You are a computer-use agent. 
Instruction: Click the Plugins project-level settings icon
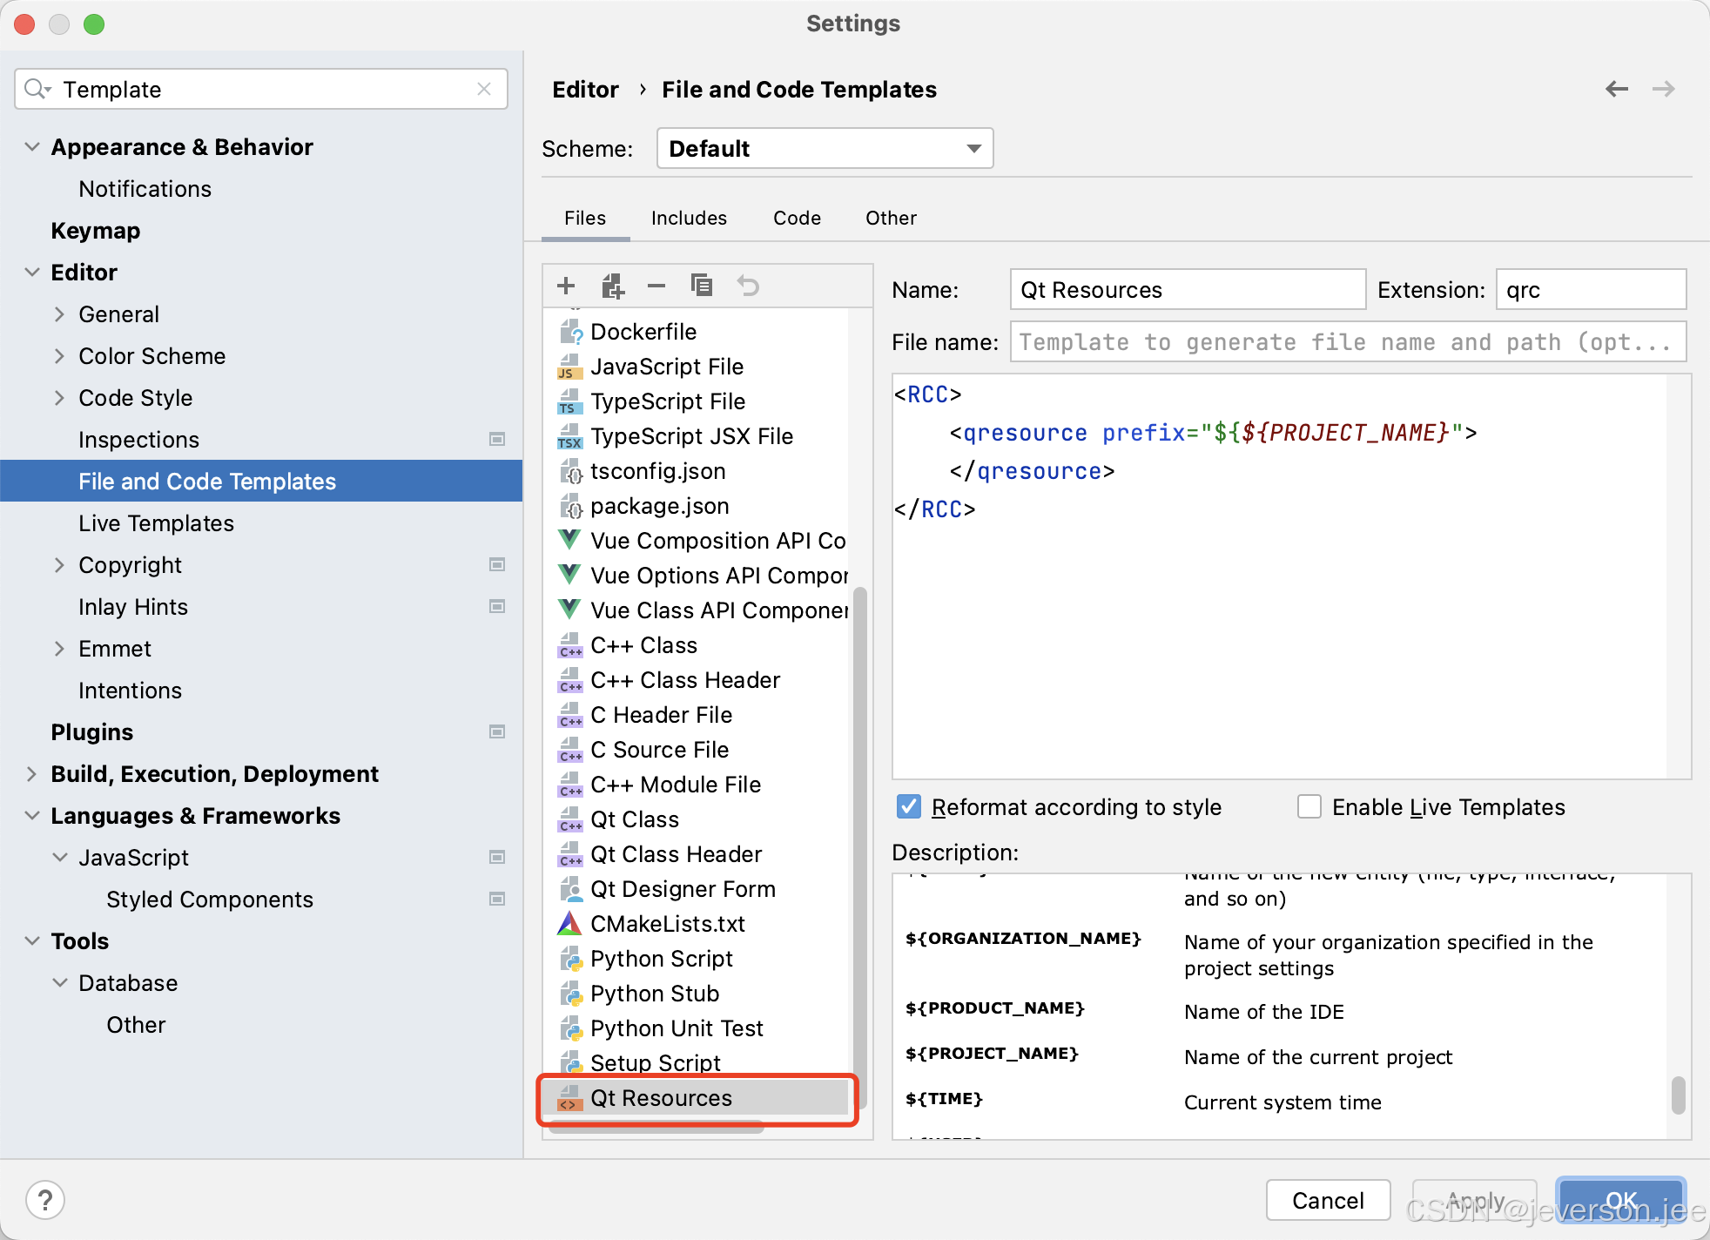click(x=497, y=731)
